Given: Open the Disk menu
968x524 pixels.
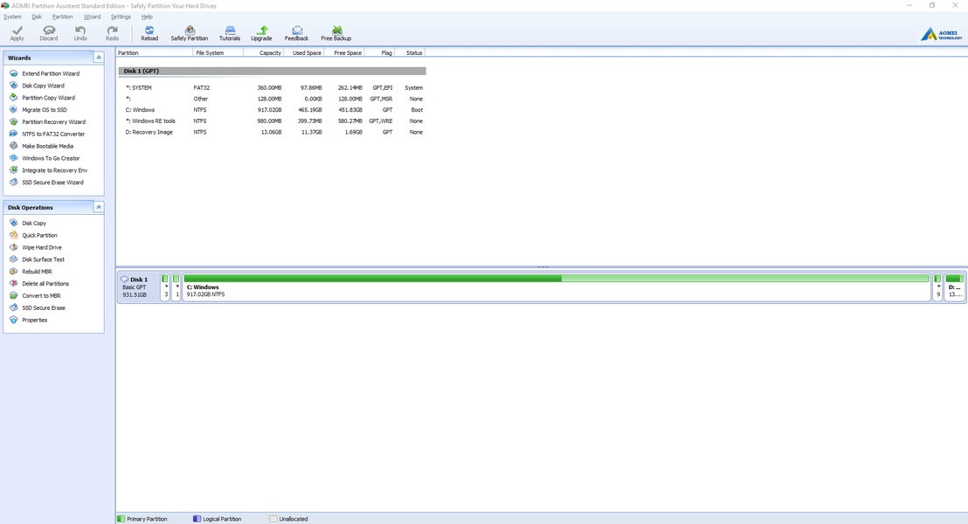Looking at the screenshot, I should pyautogui.click(x=37, y=17).
